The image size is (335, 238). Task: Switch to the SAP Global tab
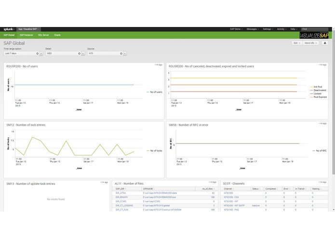[9, 35]
